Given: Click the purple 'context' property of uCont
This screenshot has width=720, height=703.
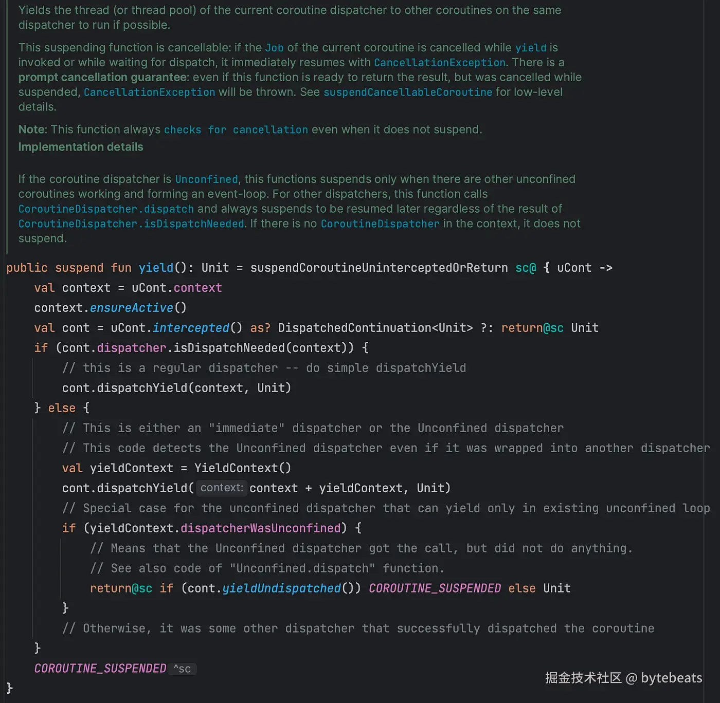Looking at the screenshot, I should 198,288.
